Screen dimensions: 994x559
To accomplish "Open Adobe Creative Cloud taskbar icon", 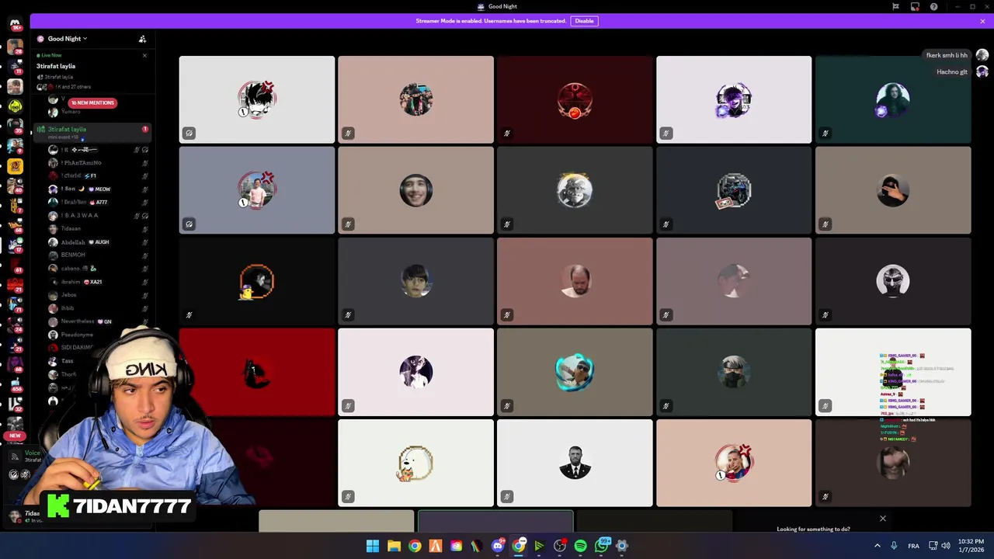I will tap(456, 546).
